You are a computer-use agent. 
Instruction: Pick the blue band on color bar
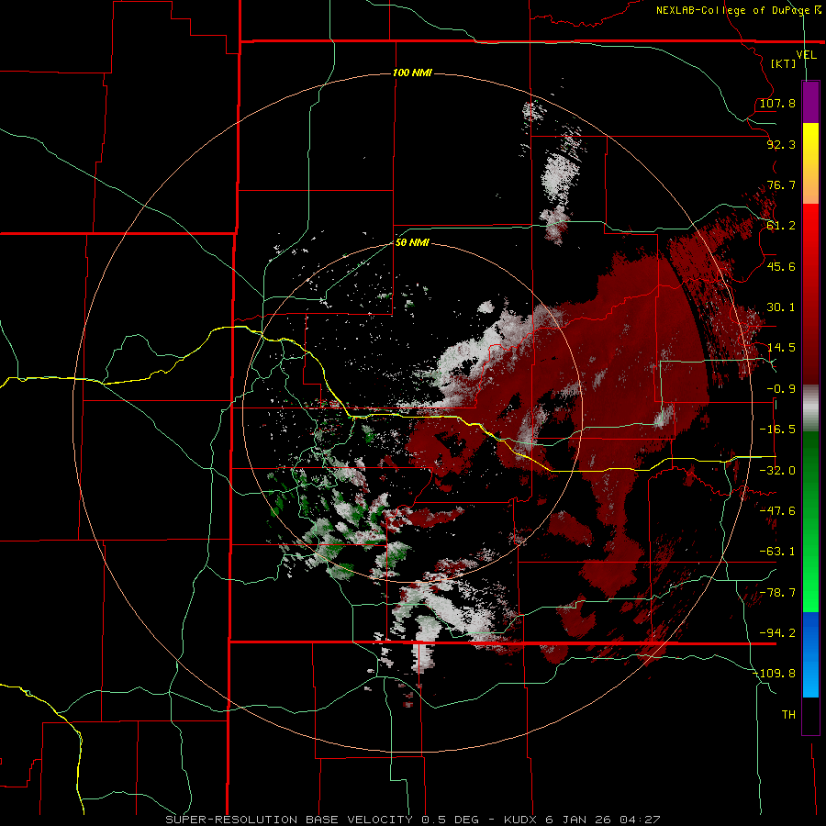pyautogui.click(x=810, y=654)
